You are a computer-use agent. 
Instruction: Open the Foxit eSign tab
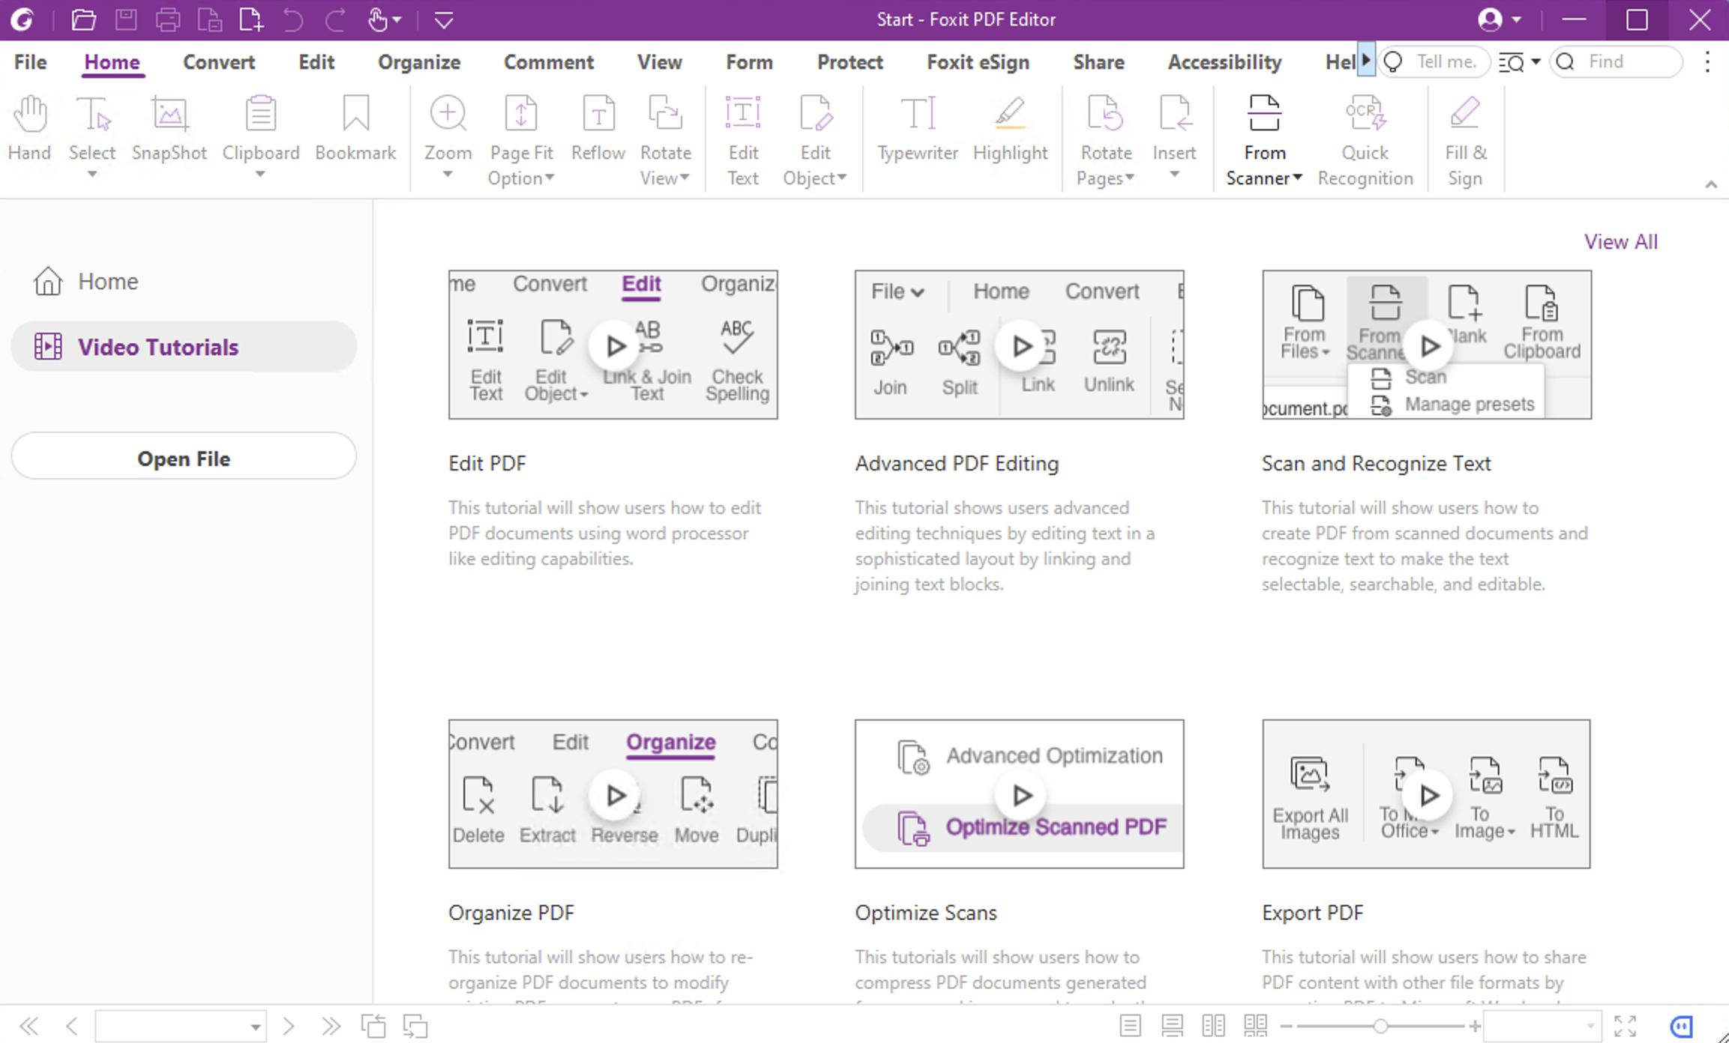coord(978,62)
